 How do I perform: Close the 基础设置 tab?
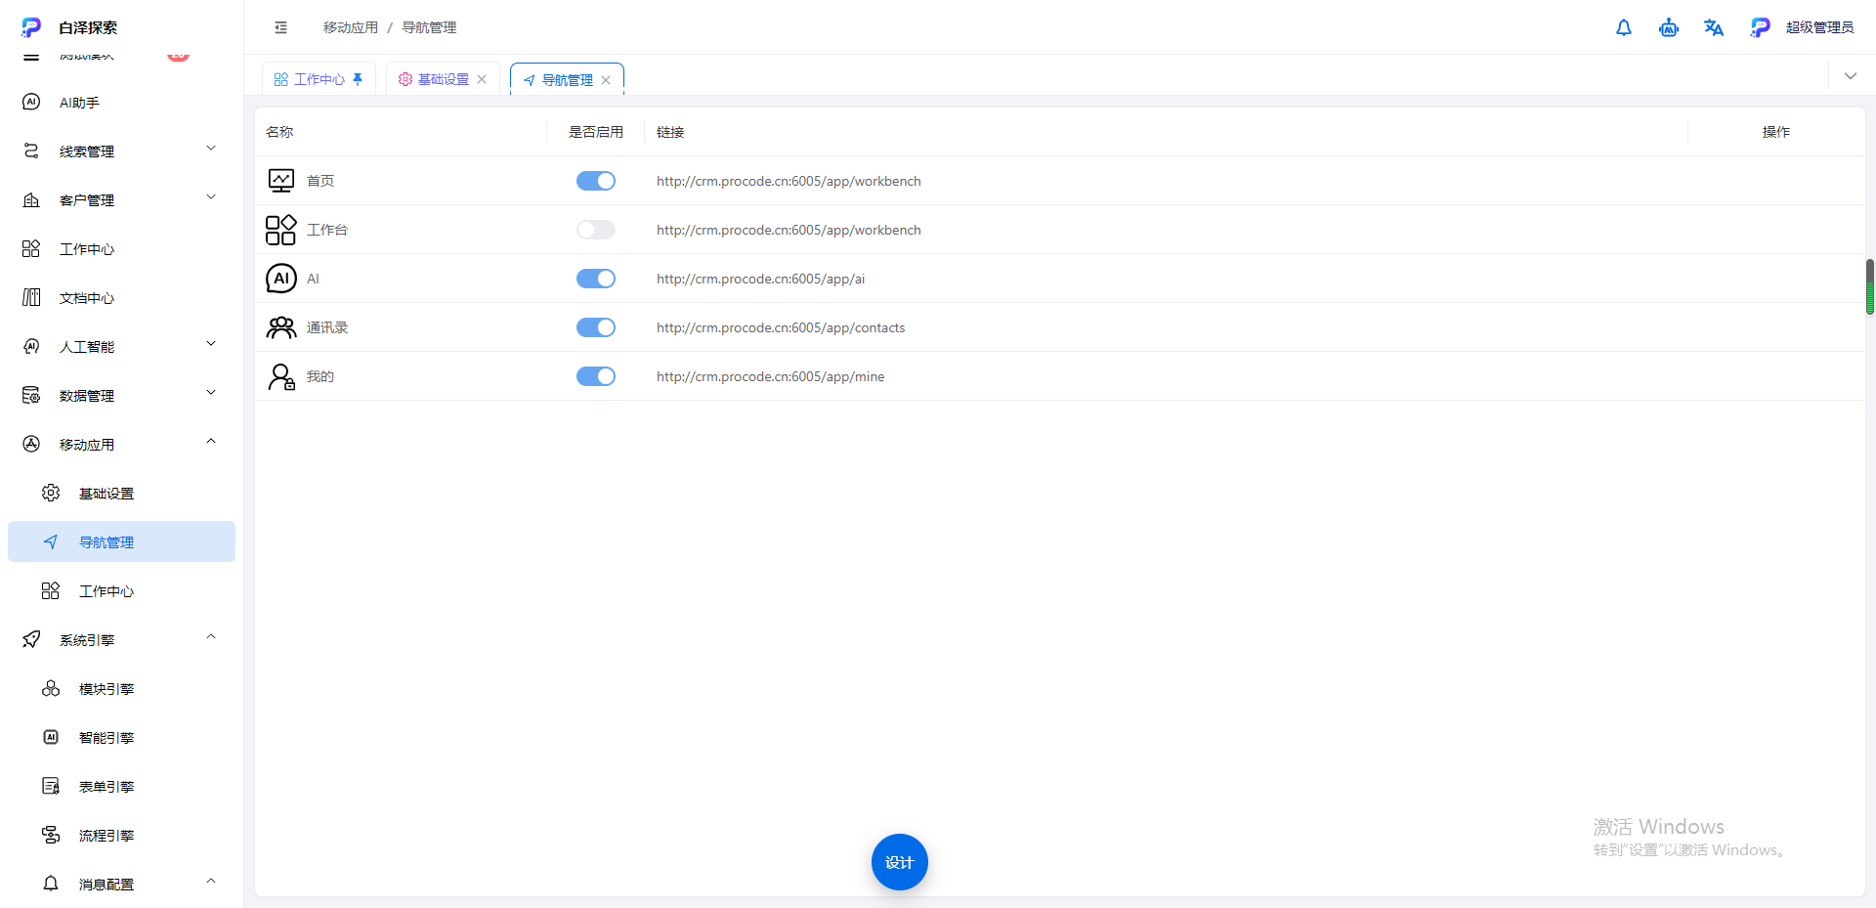pos(482,79)
